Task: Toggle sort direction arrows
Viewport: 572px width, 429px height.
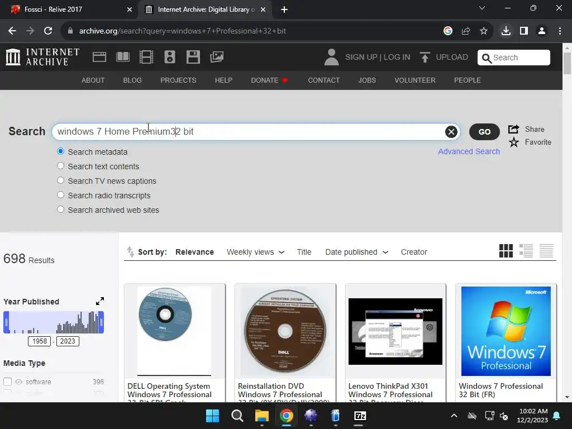Action: (x=130, y=252)
